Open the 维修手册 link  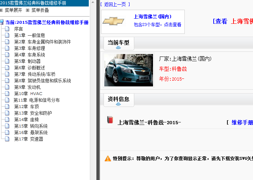(242, 122)
